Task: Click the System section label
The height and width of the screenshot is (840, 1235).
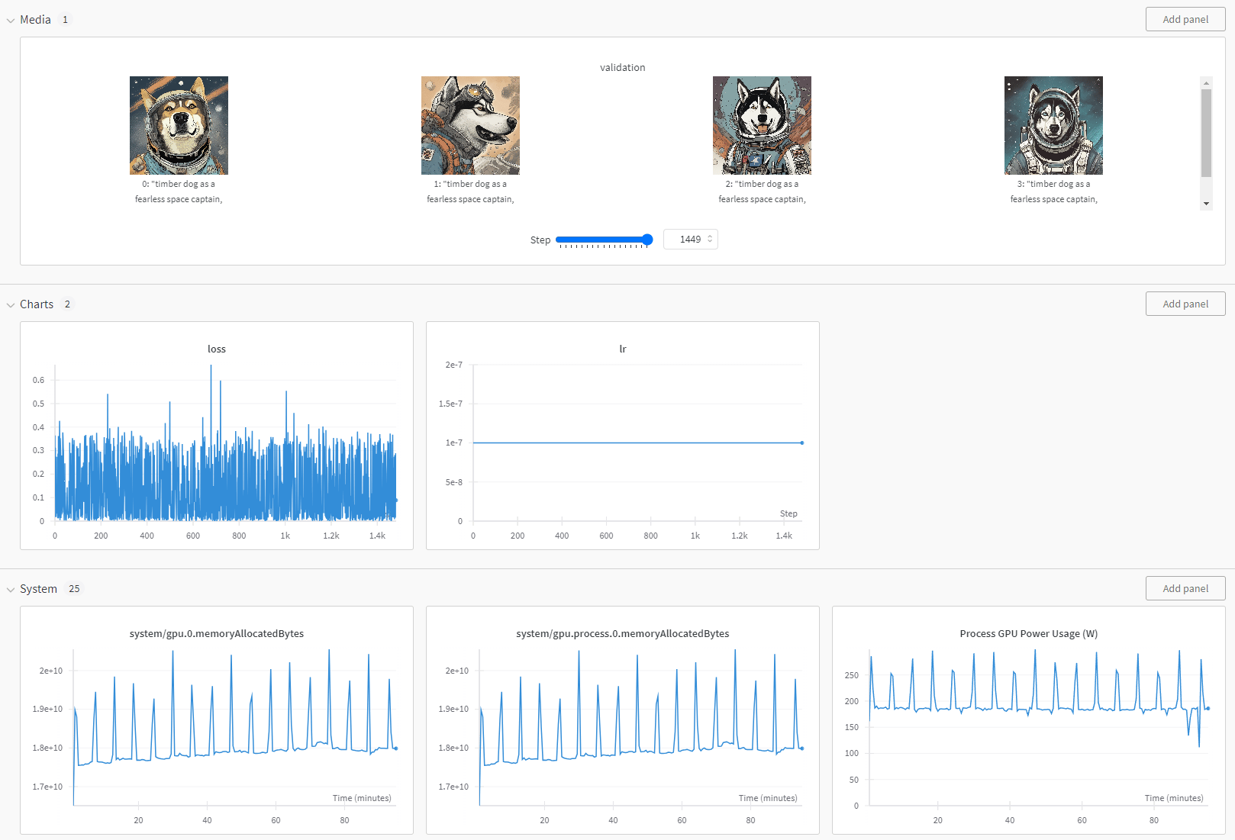Action: (x=38, y=589)
